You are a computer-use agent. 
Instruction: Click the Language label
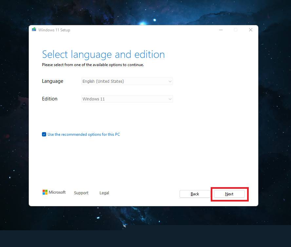point(52,81)
